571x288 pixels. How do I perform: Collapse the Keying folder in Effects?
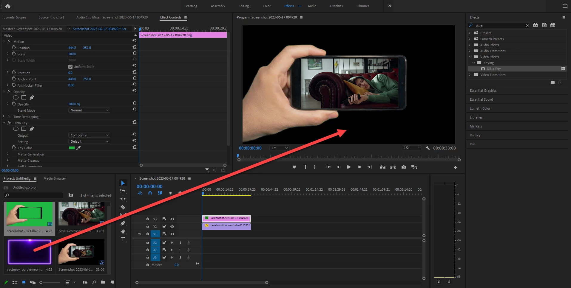[x=473, y=63]
